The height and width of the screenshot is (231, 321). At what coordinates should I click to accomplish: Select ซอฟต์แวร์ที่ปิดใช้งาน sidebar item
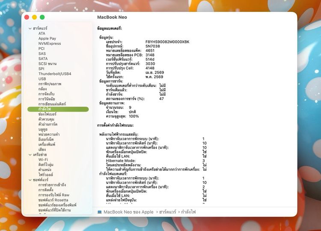pos(55,210)
